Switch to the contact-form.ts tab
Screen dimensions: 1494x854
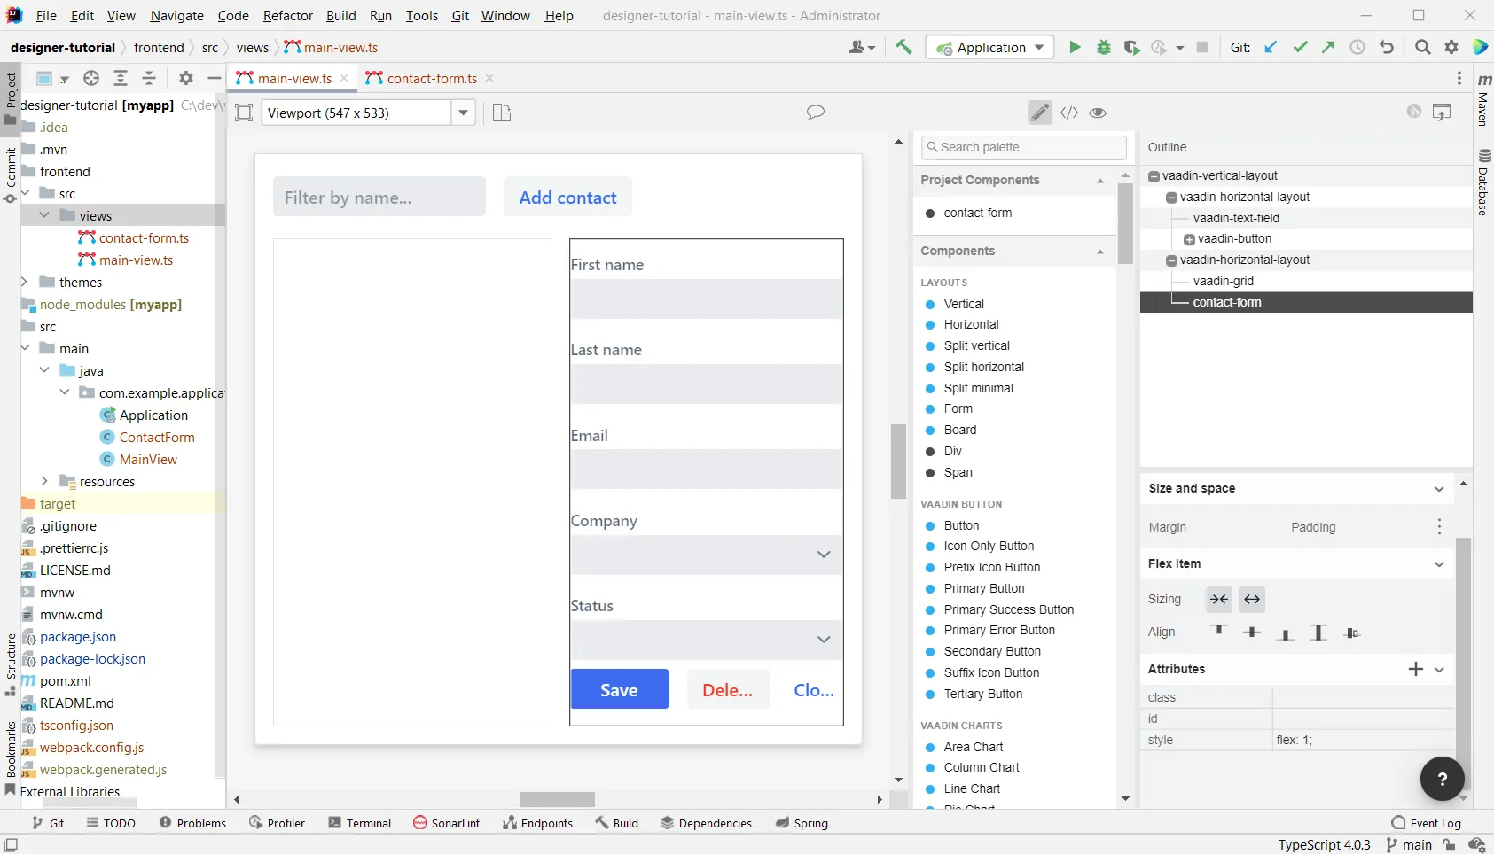[x=431, y=79]
